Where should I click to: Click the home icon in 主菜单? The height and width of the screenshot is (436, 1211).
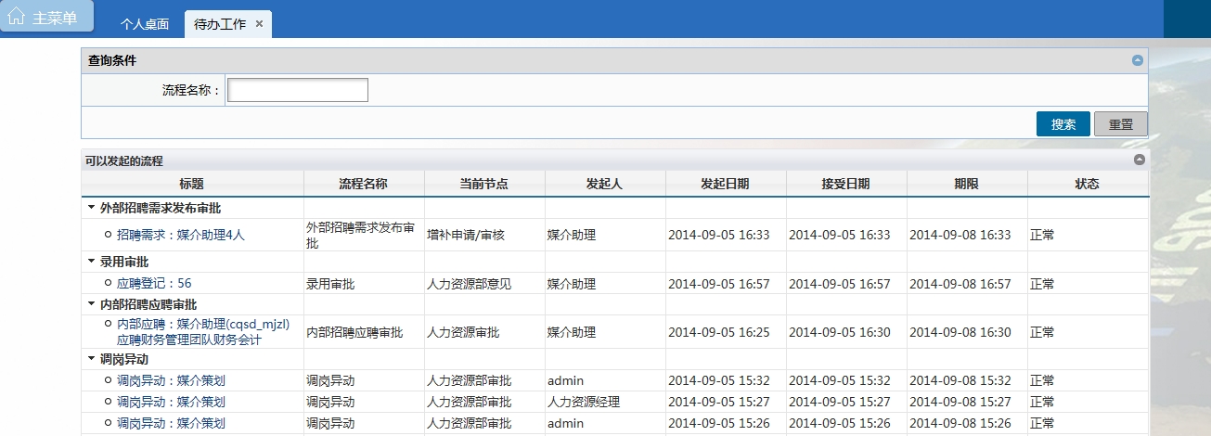[17, 17]
